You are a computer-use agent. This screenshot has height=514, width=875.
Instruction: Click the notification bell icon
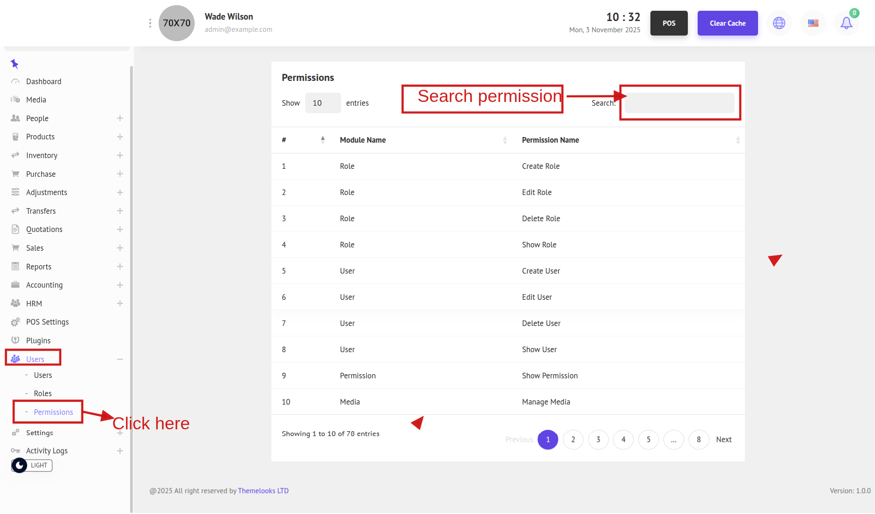tap(846, 23)
